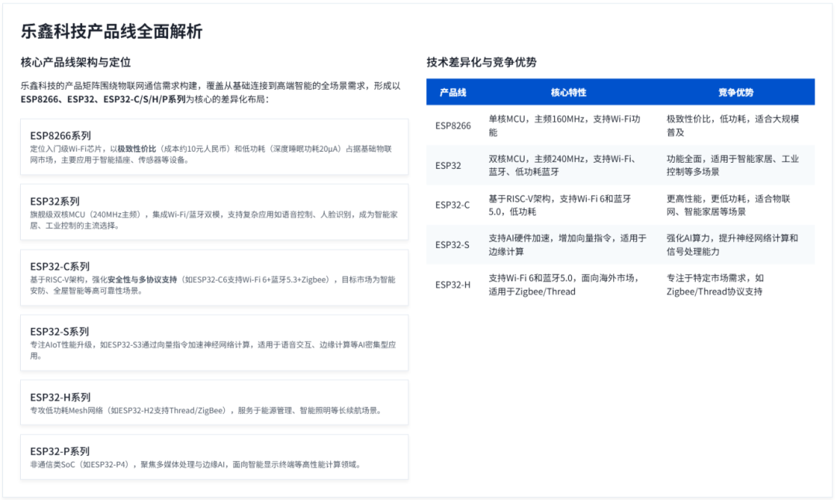Click the intro paragraph starting '乐鑫科技的产品矩阵'

211,92
